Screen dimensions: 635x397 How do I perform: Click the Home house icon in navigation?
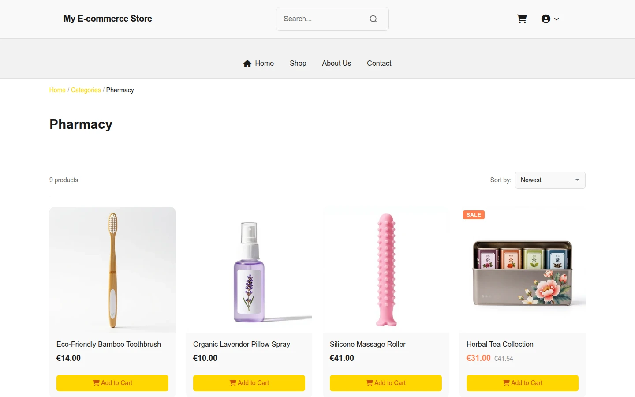click(247, 64)
